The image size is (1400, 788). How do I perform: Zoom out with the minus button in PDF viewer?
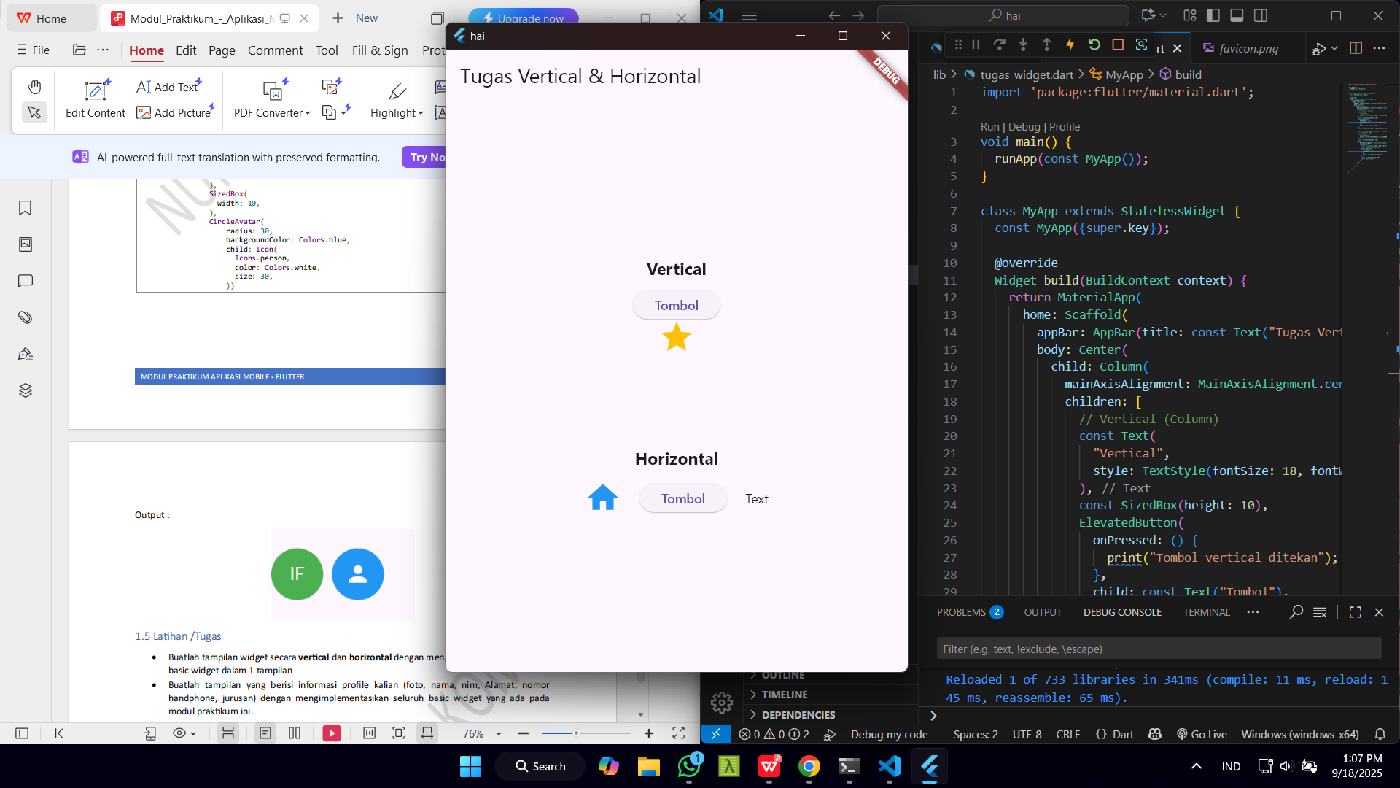524,733
